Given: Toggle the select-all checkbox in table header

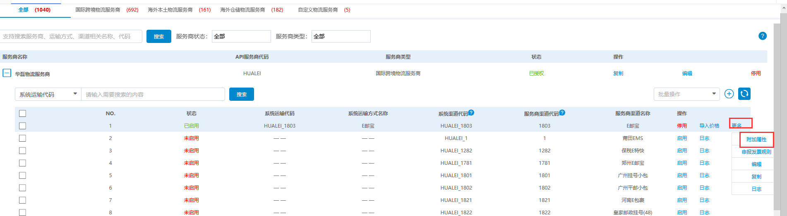Looking at the screenshot, I should 22,114.
